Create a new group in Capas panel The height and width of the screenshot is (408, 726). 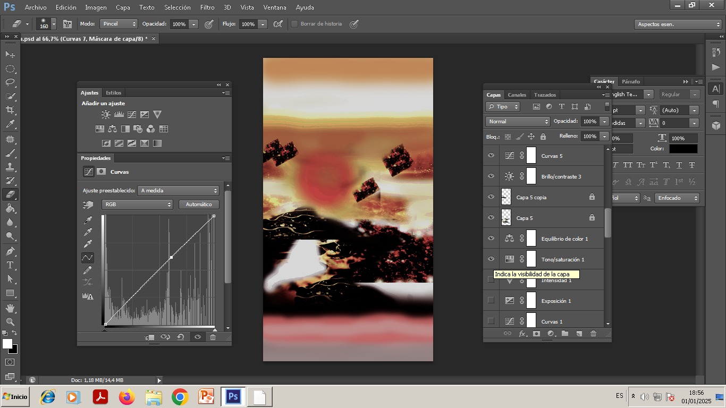(565, 334)
